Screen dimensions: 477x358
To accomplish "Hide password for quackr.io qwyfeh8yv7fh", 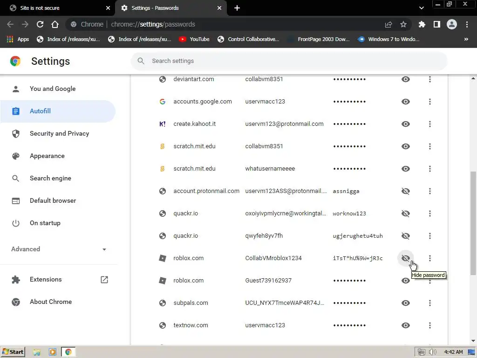I will coord(406,236).
